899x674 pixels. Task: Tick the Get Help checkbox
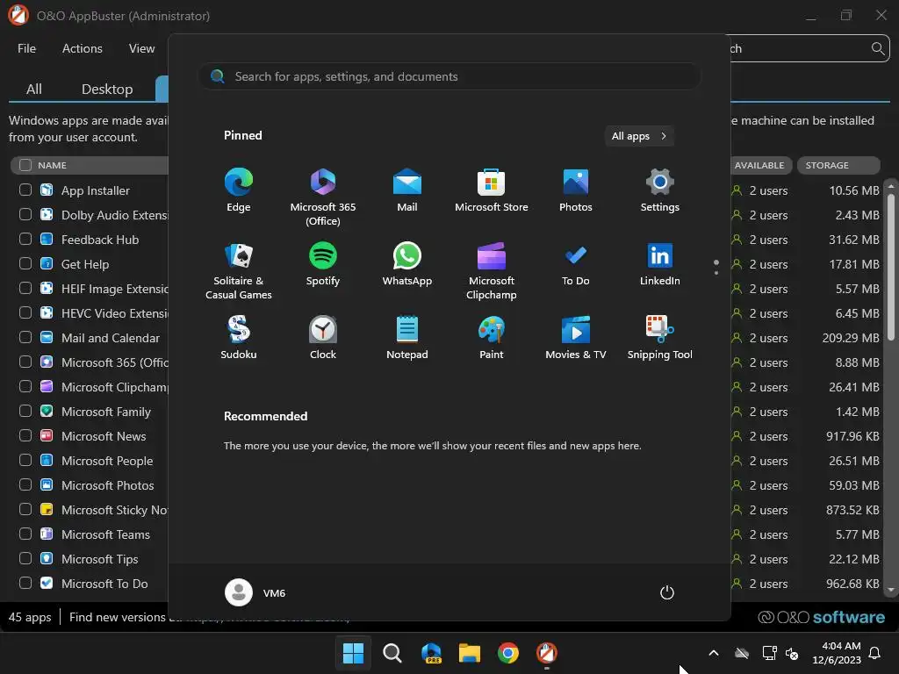click(25, 263)
